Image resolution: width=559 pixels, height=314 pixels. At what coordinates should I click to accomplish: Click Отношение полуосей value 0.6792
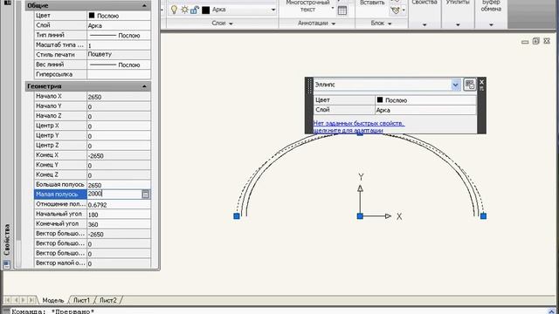pyautogui.click(x=119, y=205)
